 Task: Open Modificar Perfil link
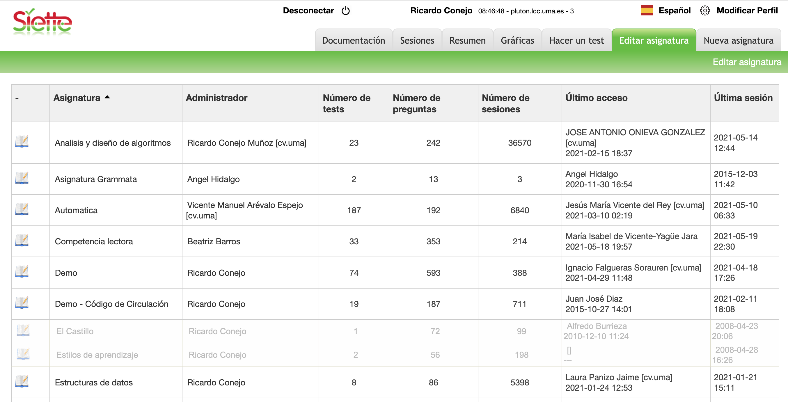pos(747,11)
